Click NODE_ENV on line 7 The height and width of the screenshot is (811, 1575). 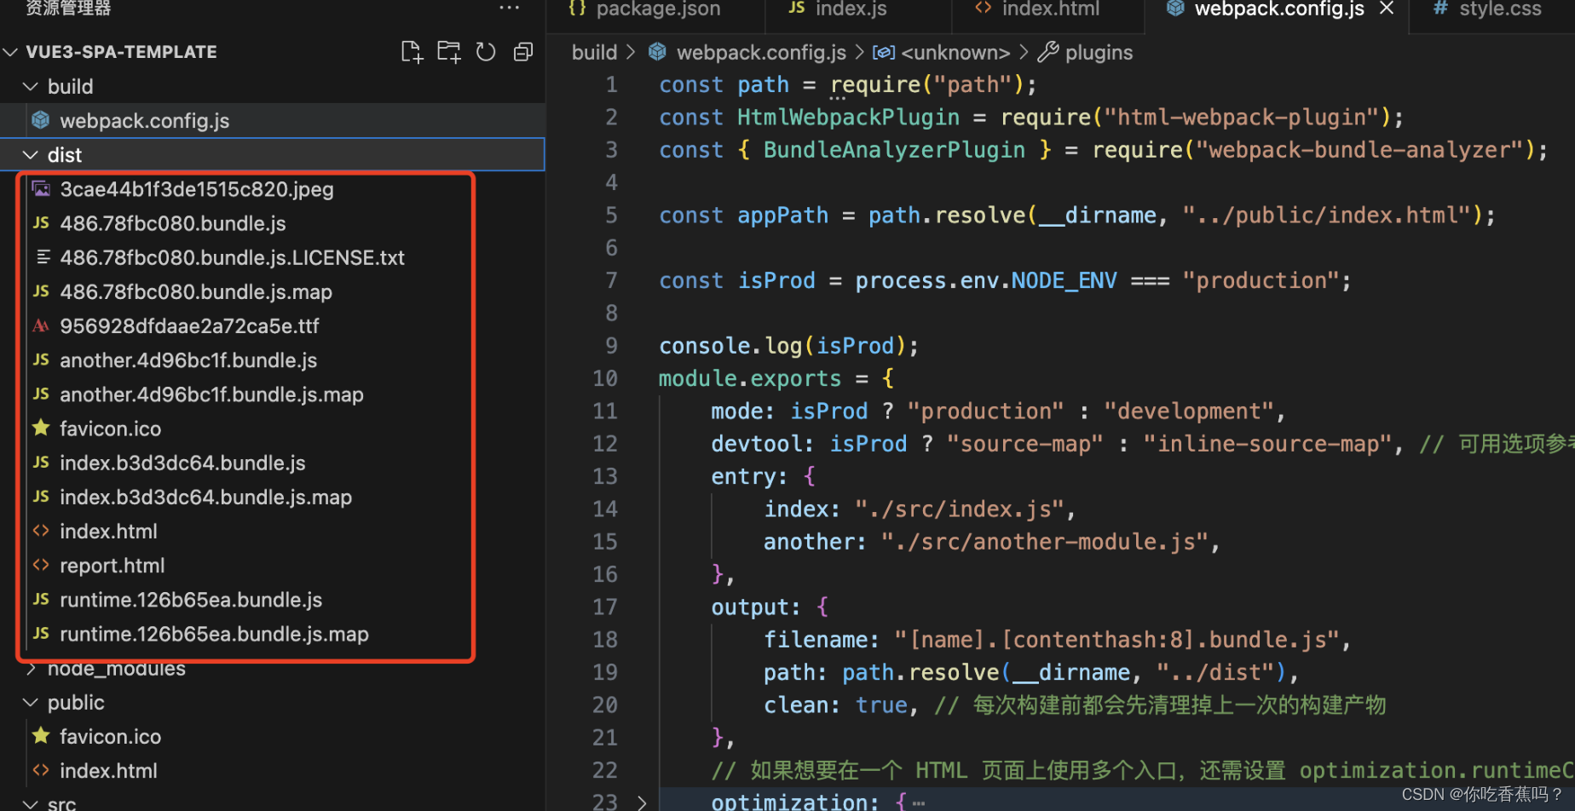pyautogui.click(x=1064, y=280)
